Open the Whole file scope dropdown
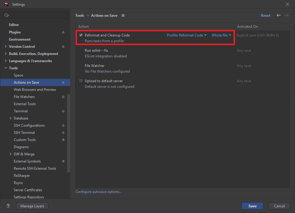 tap(221, 35)
